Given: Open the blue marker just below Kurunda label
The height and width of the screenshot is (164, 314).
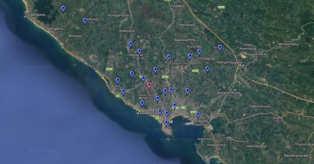Looking at the screenshot, I should [190, 56].
